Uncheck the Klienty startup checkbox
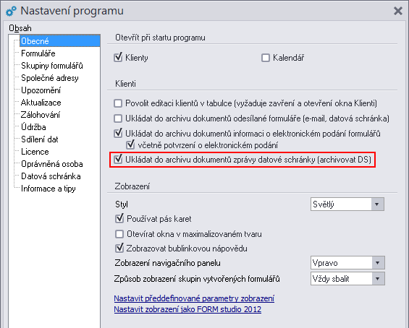The image size is (409, 328). pyautogui.click(x=118, y=58)
